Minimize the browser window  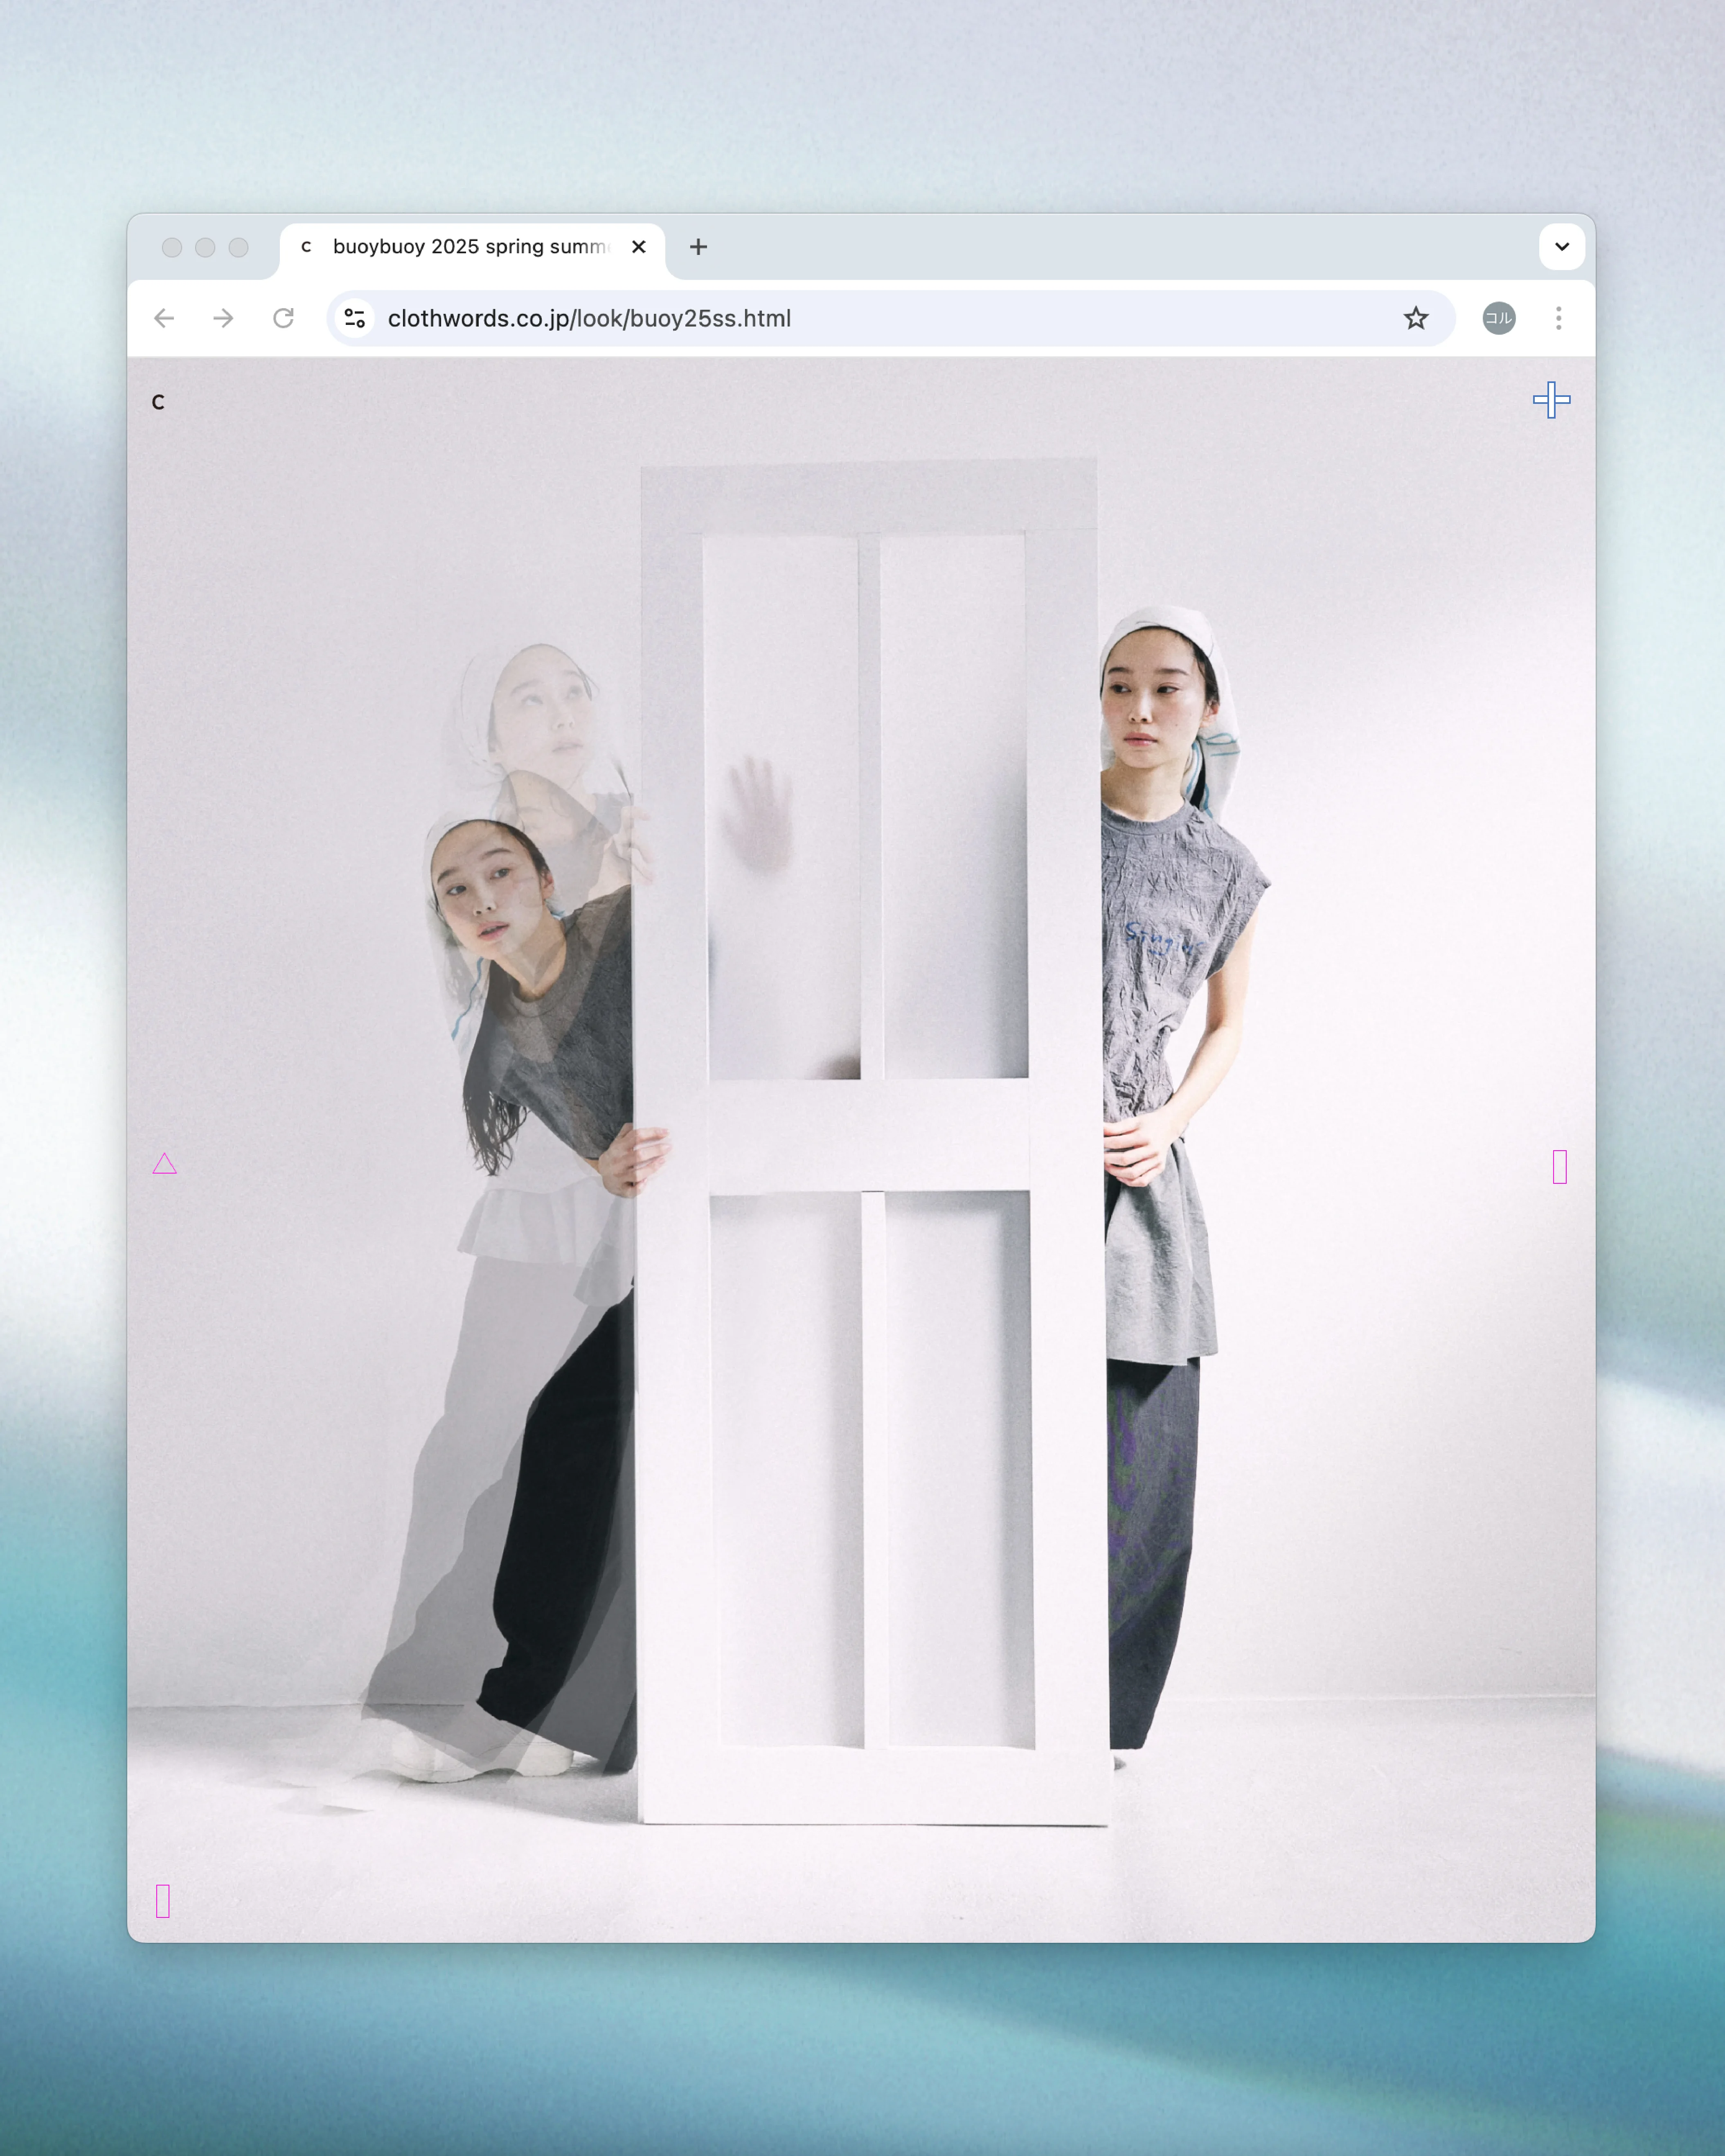click(x=205, y=247)
